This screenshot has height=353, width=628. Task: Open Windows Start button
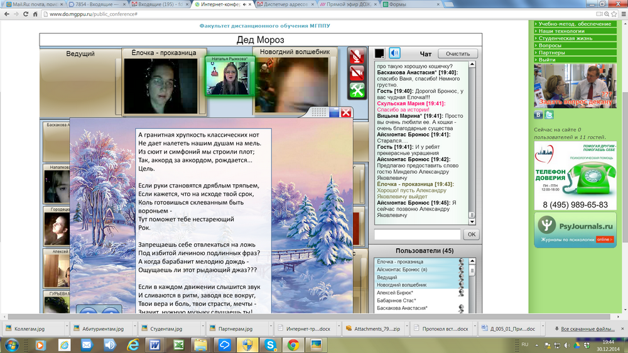pos(11,345)
